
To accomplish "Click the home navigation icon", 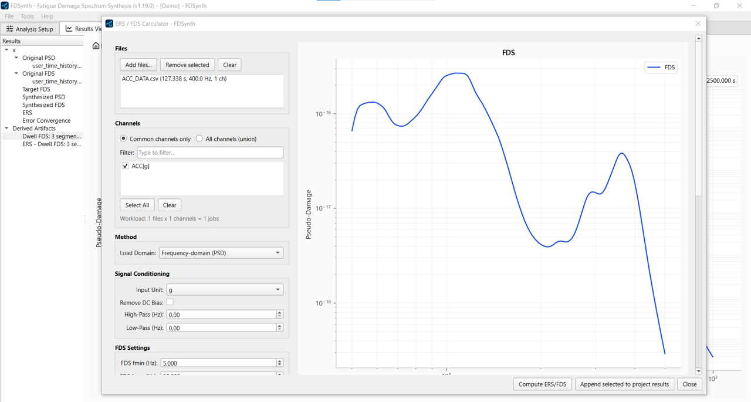I will (96, 45).
